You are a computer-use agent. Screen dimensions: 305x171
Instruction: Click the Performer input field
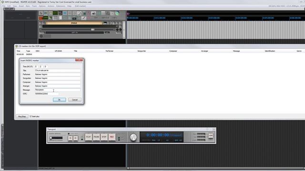(57, 74)
